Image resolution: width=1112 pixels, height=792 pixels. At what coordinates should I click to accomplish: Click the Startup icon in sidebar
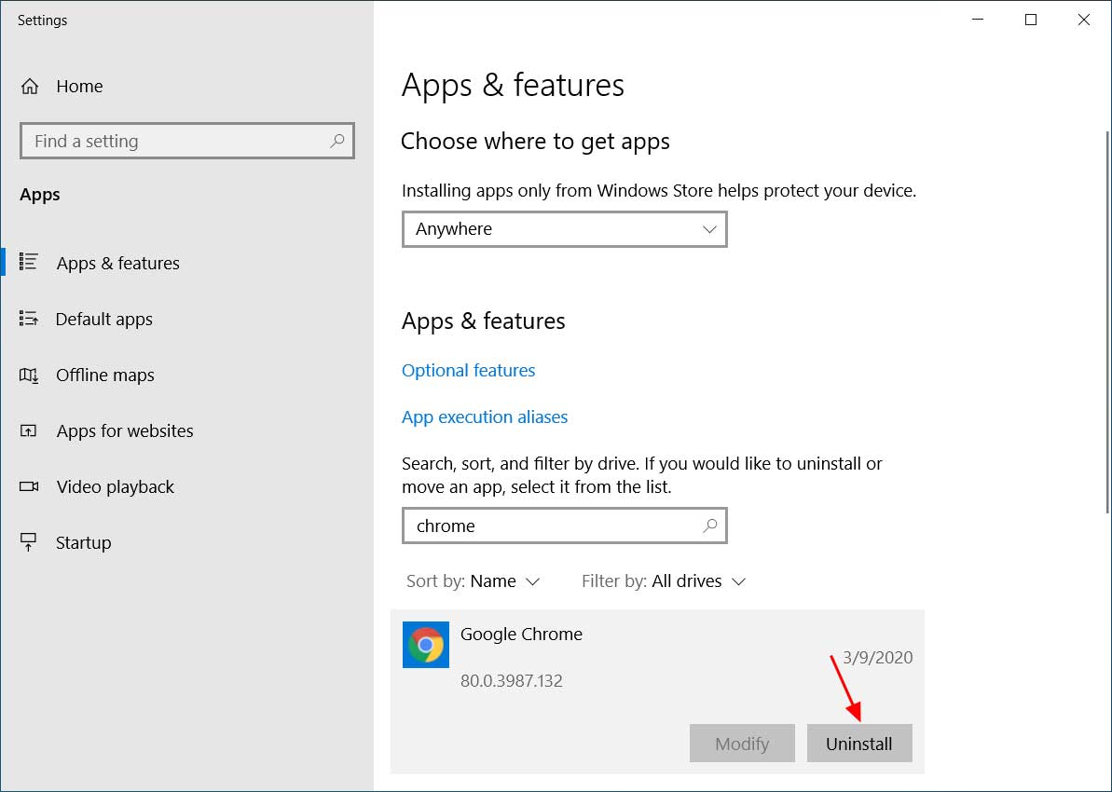tap(28, 542)
